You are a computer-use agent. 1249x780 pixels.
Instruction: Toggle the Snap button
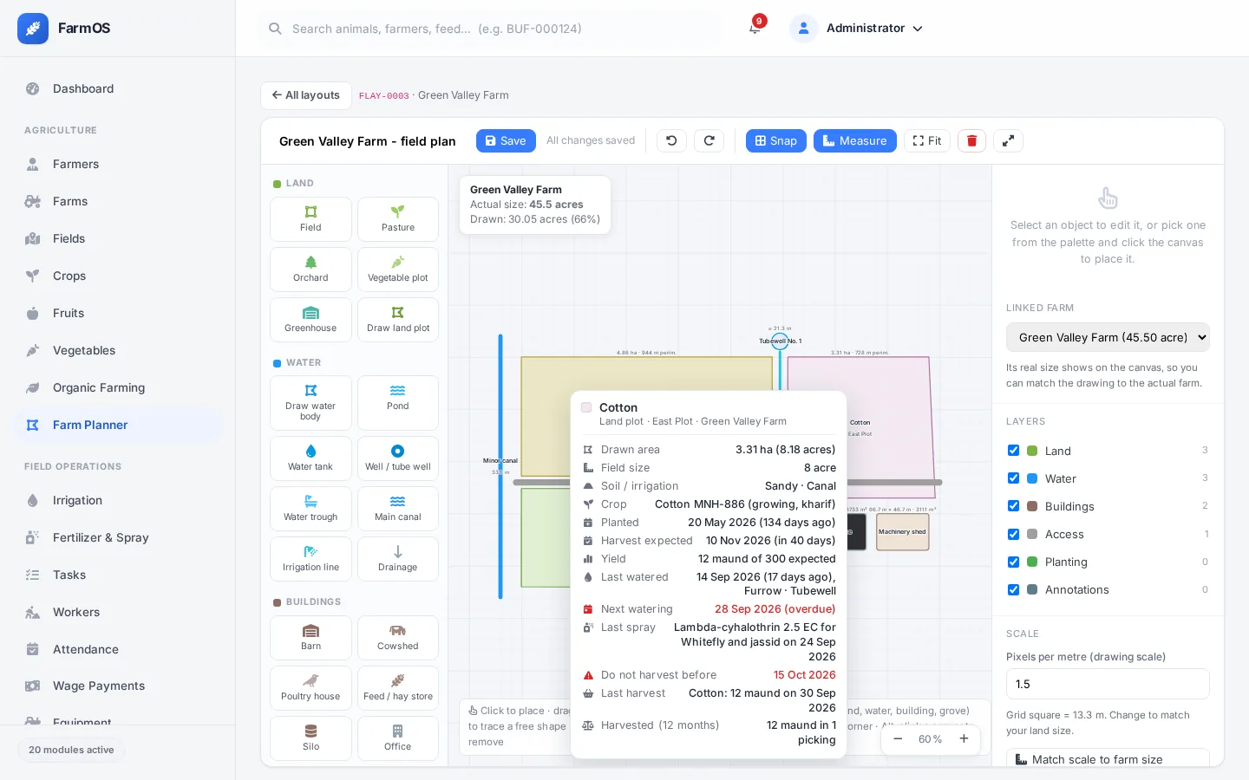tap(776, 140)
